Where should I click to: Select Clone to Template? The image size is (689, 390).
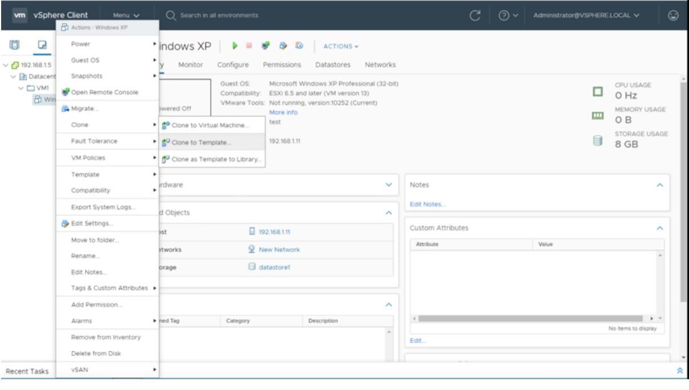pos(211,142)
